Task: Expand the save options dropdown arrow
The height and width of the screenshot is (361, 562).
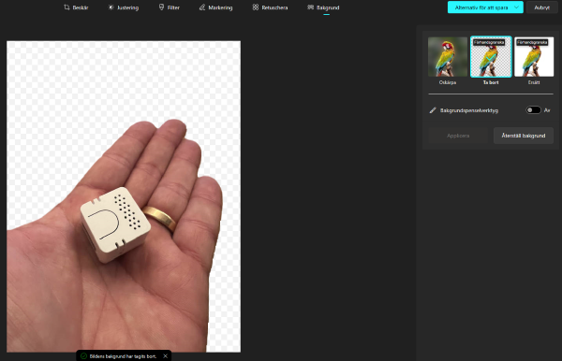Action: pos(516,7)
